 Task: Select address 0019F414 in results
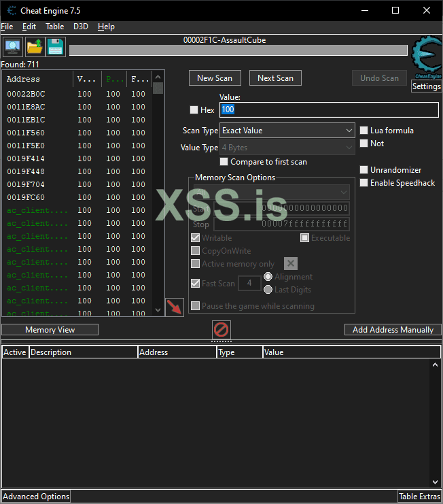(26, 158)
